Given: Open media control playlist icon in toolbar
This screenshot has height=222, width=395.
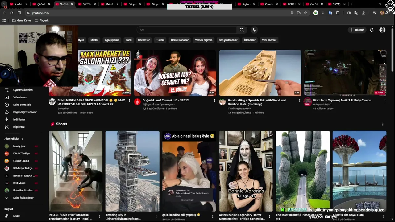Looking at the screenshot, I should tap(375, 13).
